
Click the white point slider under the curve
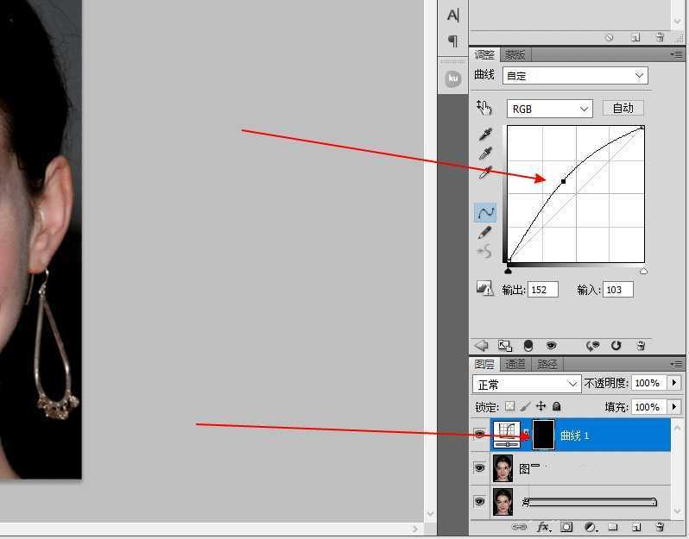[643, 272]
